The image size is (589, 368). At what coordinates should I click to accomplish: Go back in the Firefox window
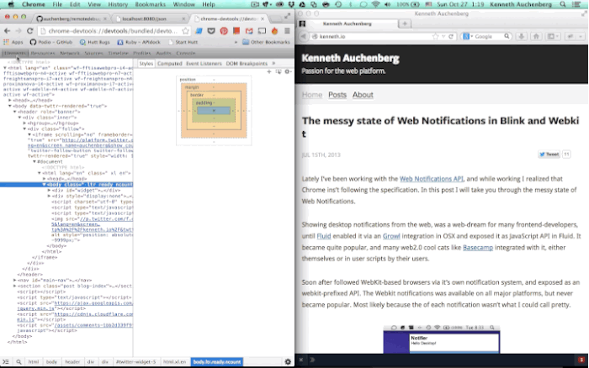point(303,36)
